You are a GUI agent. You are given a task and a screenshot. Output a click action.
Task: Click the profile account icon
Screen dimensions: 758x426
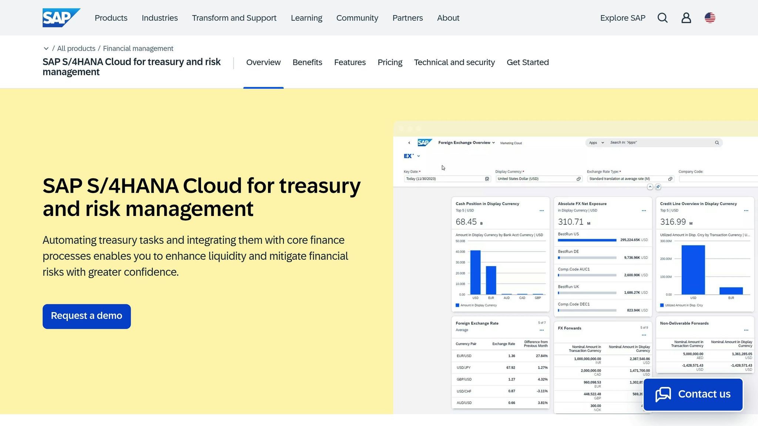(x=686, y=18)
